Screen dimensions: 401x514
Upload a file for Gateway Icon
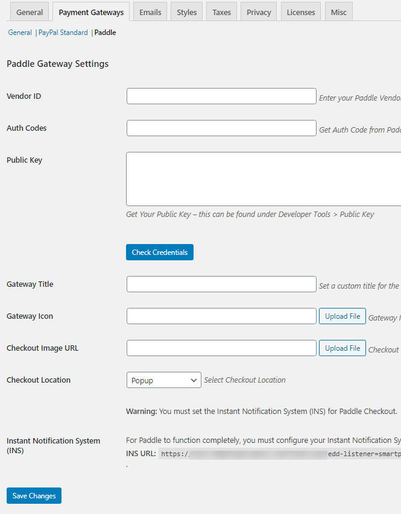[x=343, y=316]
